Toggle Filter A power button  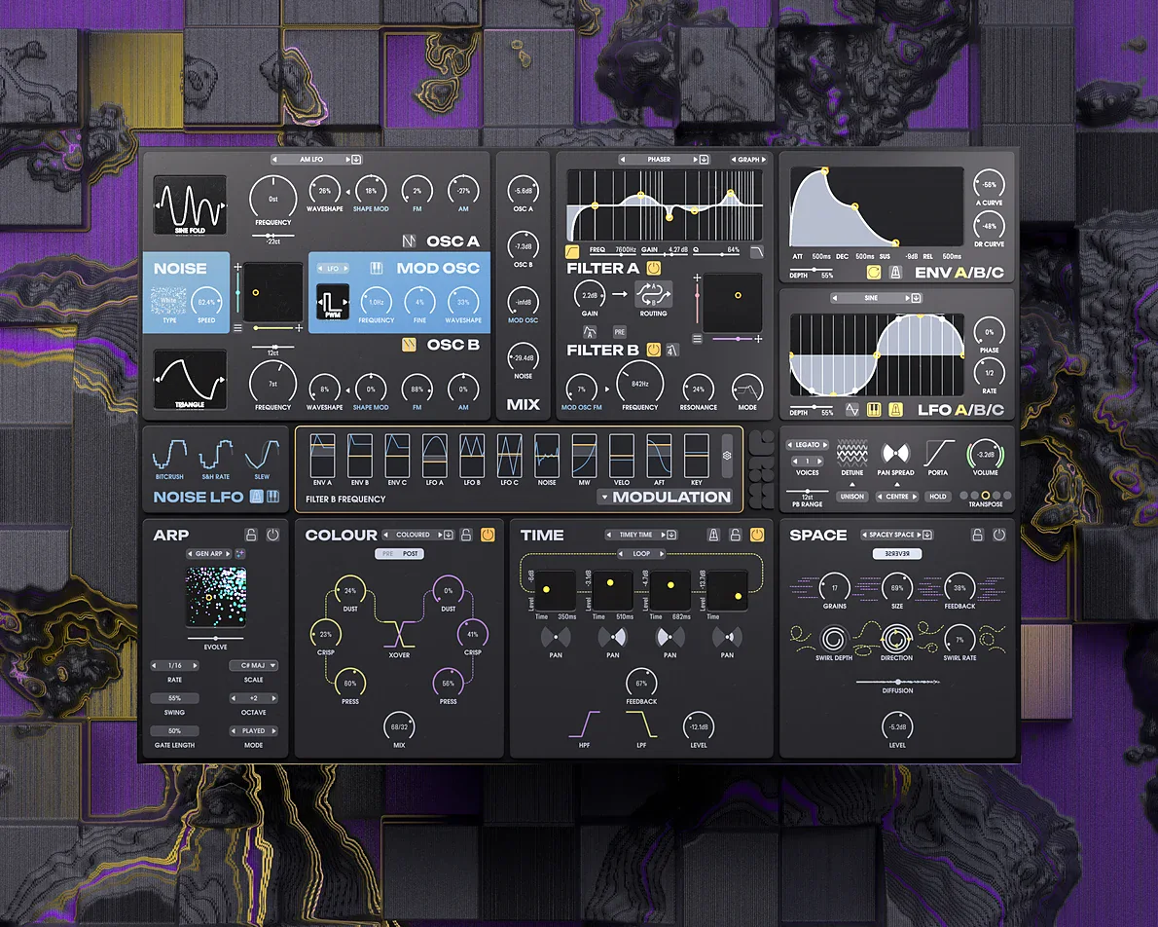(x=654, y=269)
